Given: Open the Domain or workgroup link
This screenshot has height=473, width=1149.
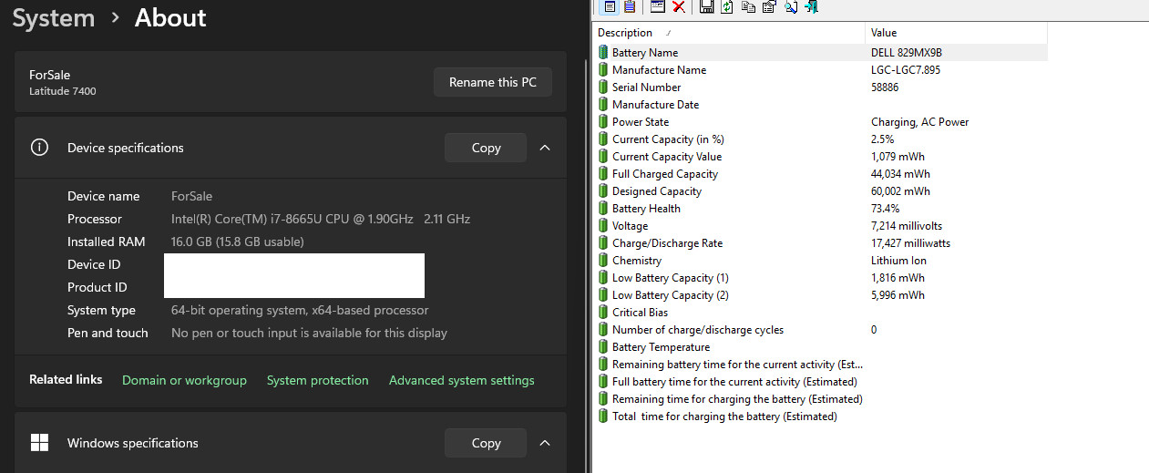Looking at the screenshot, I should pyautogui.click(x=184, y=380).
